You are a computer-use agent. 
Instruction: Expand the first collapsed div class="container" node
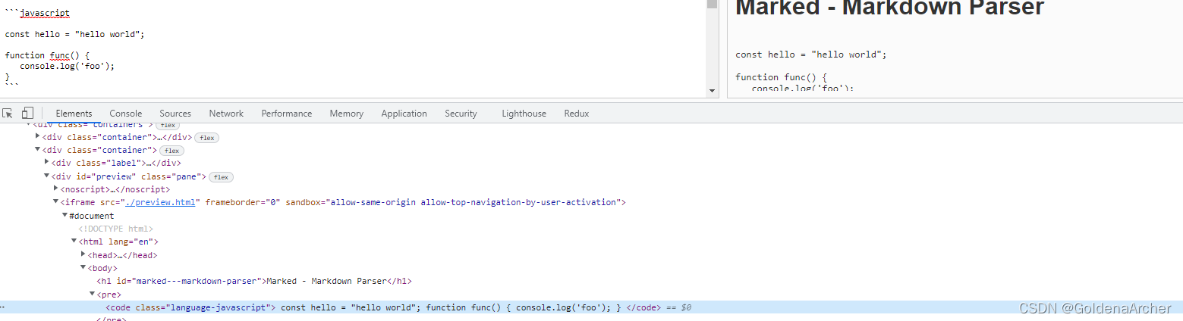pos(38,137)
